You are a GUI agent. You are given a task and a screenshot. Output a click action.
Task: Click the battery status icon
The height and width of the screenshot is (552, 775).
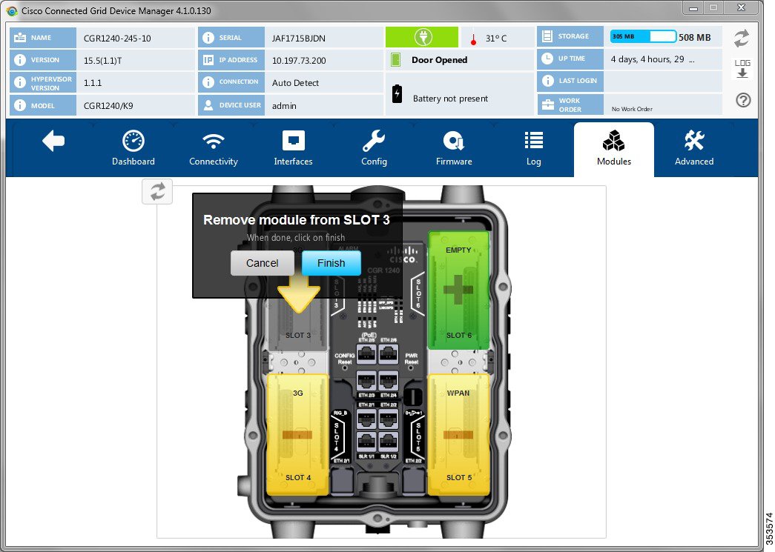click(x=397, y=93)
